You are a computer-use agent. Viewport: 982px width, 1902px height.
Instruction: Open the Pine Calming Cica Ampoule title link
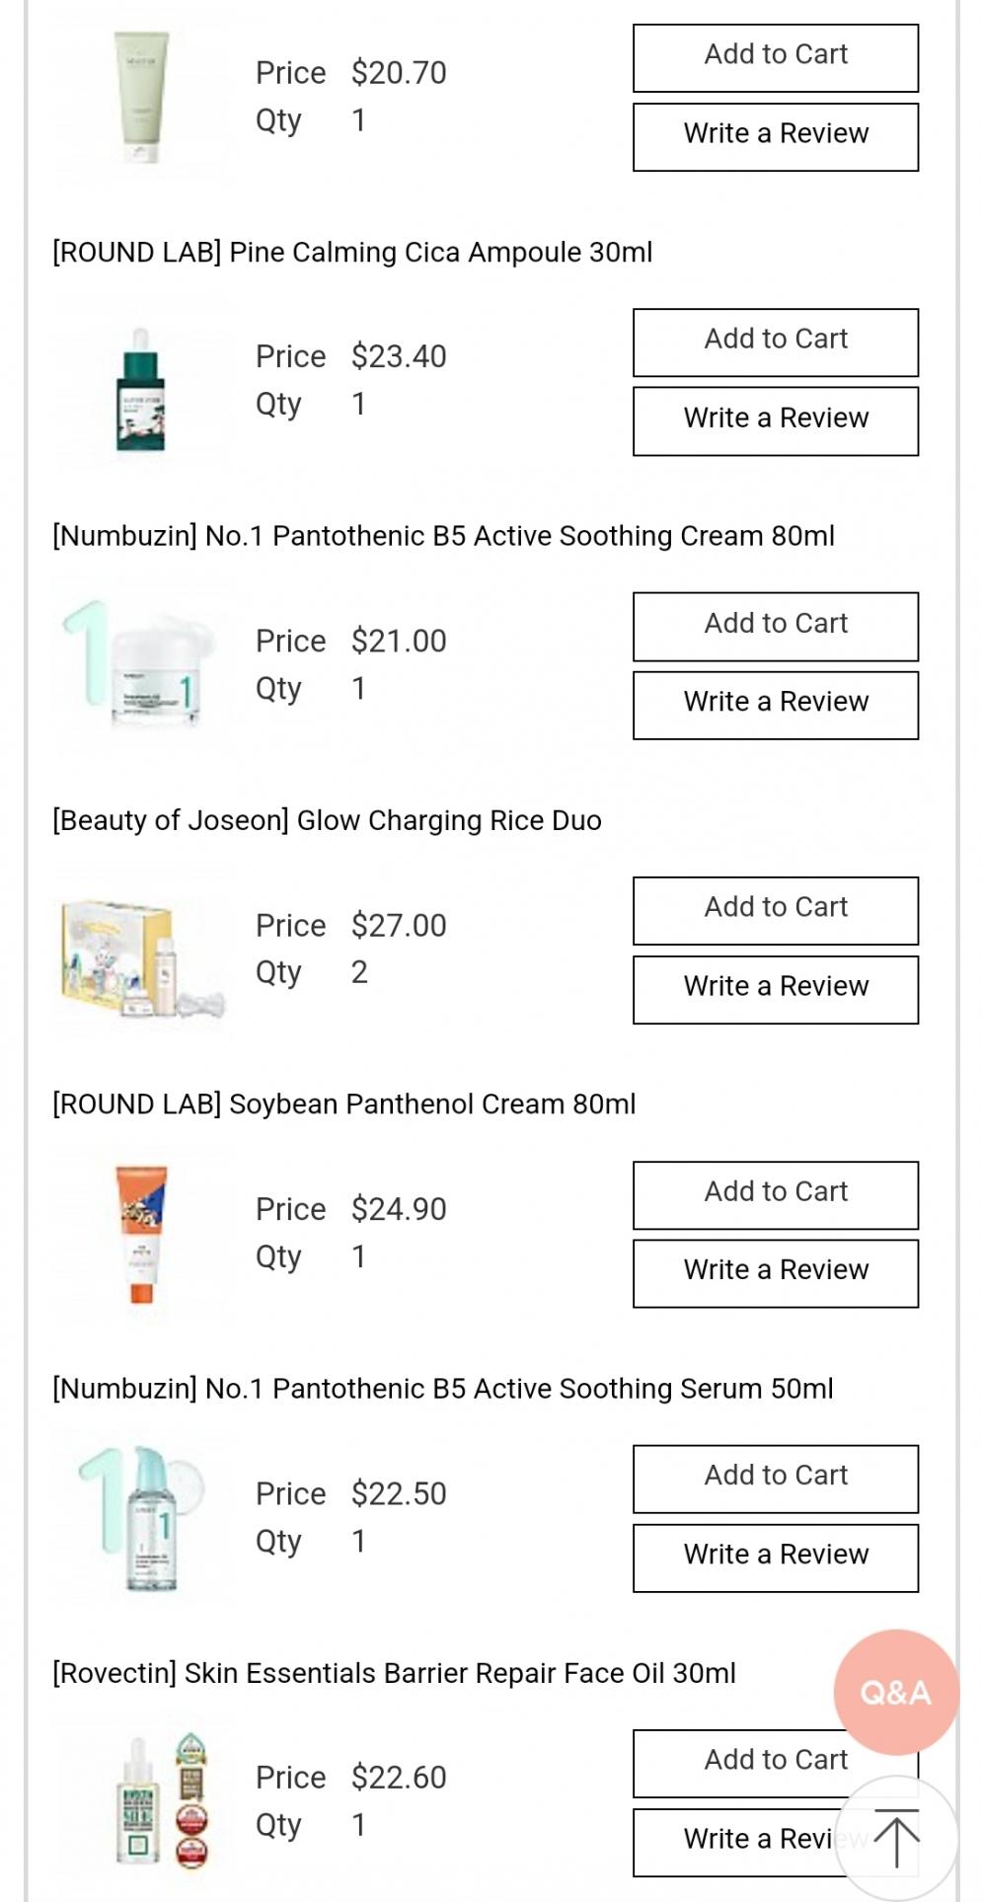[x=352, y=253]
